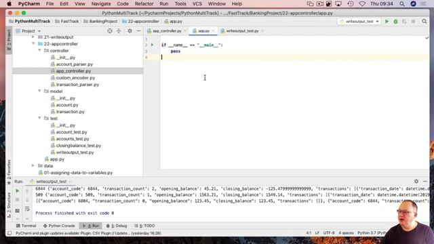434x244 pixels.
Task: Open the Refactor menu
Action: pos(144,4)
